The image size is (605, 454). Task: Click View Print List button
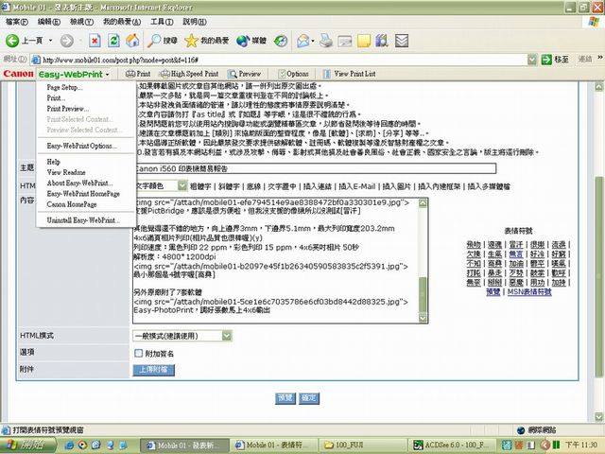click(349, 74)
